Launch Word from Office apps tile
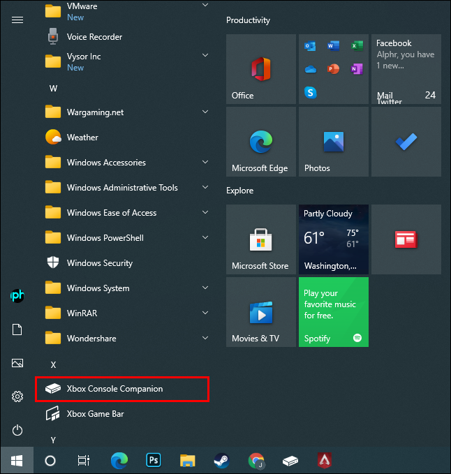Screen dimensions: 451x474 coord(334,46)
